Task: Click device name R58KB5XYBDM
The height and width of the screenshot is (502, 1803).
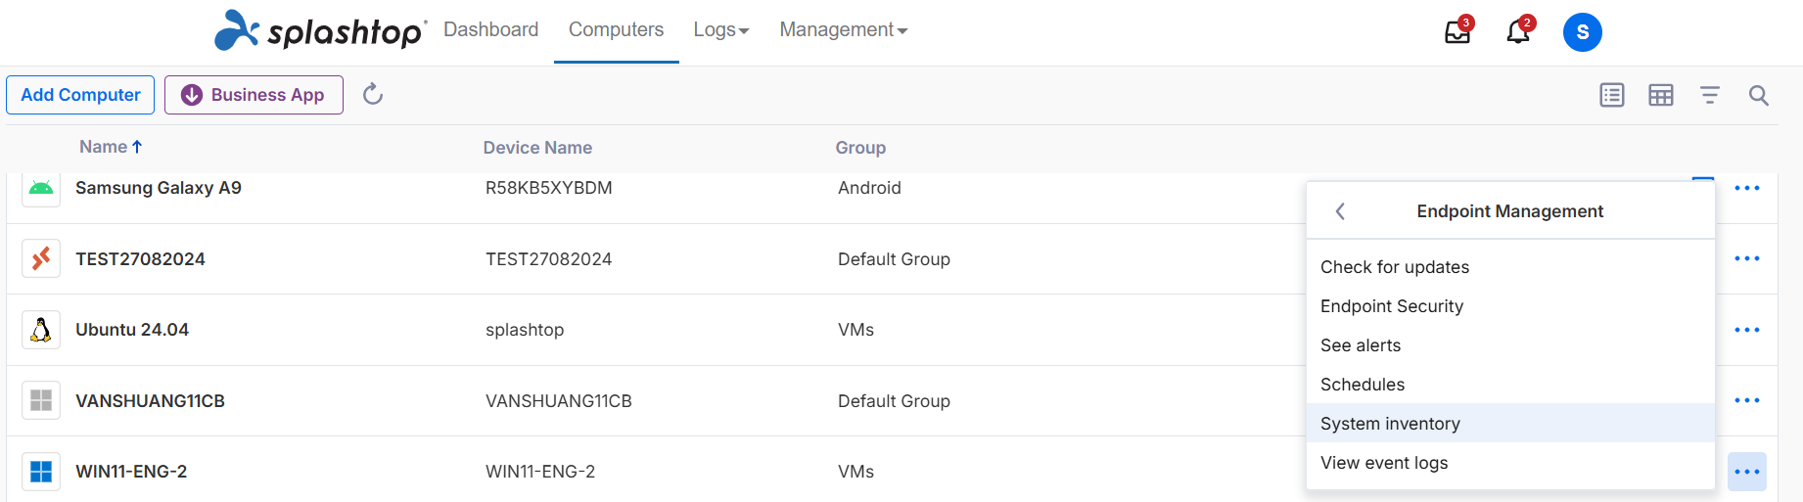Action: pyautogui.click(x=549, y=188)
